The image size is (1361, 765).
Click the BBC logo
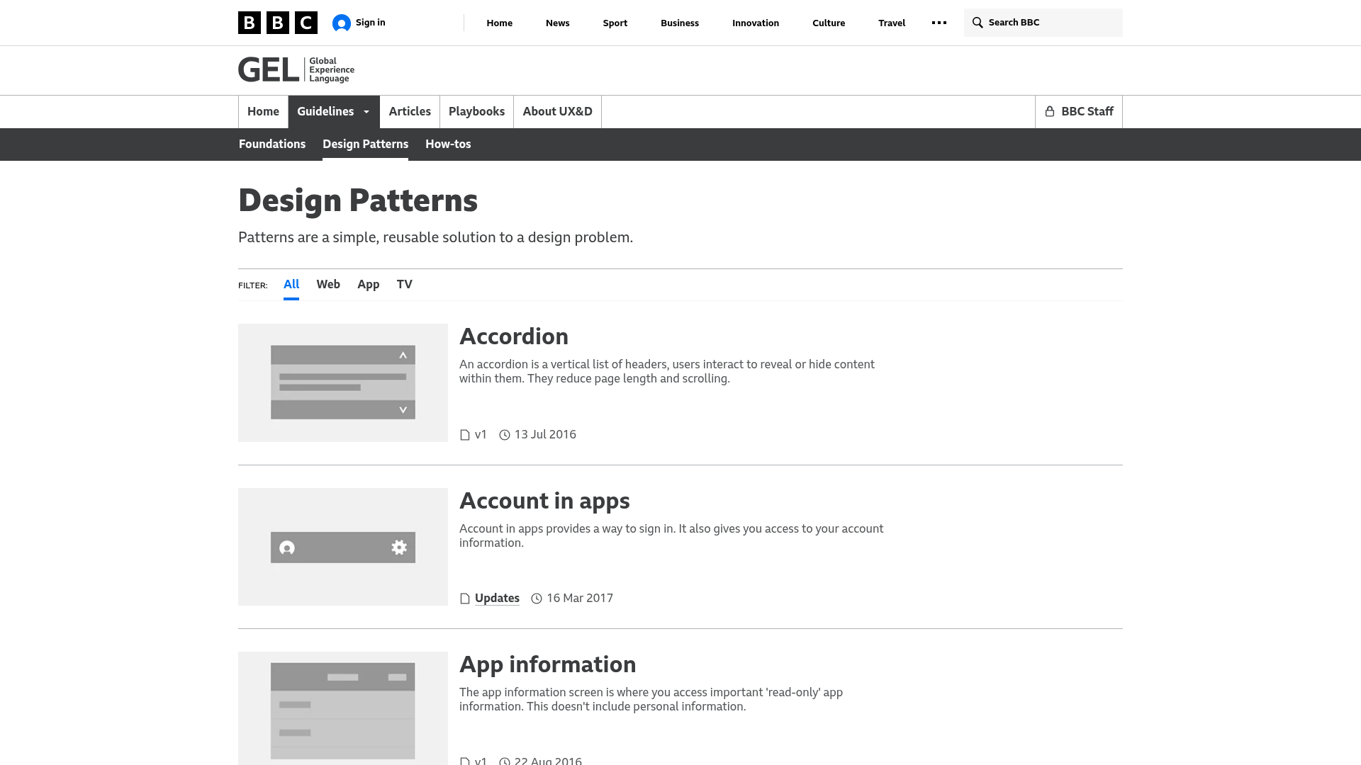[x=278, y=23]
